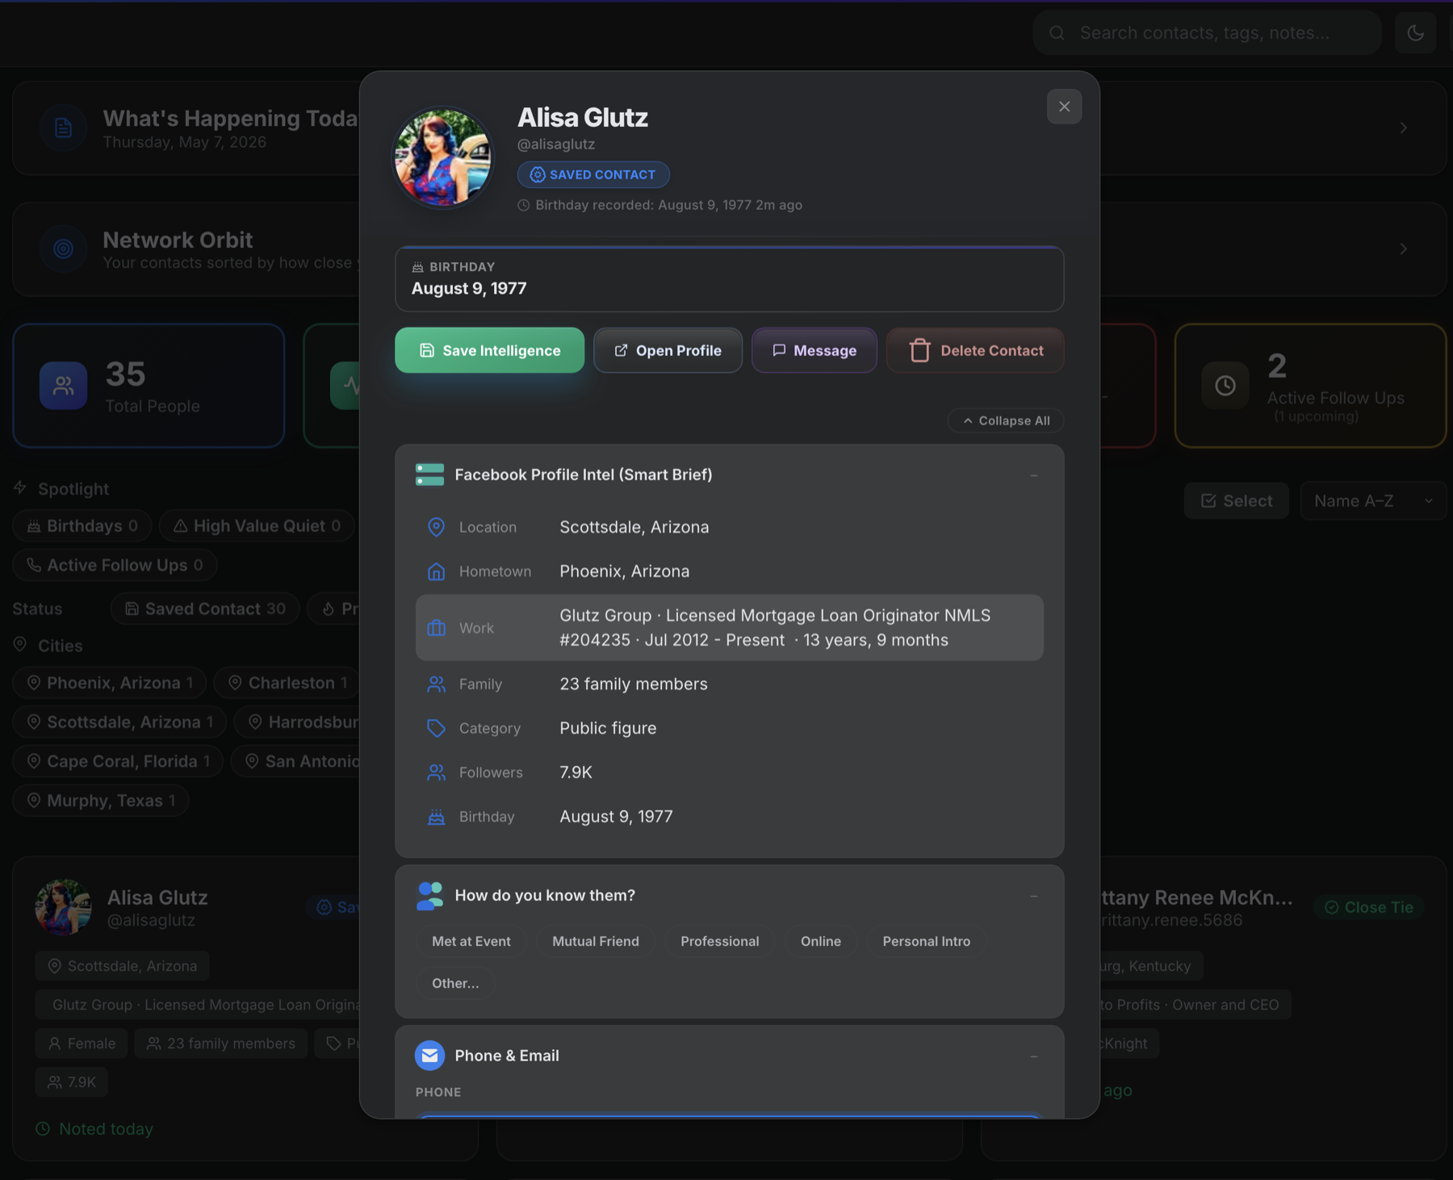The height and width of the screenshot is (1180, 1453).
Task: Filter by Birthdays spotlight chip
Action: (x=82, y=526)
